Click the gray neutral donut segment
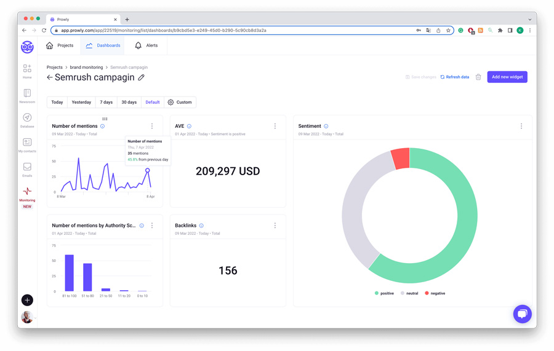 (353, 211)
